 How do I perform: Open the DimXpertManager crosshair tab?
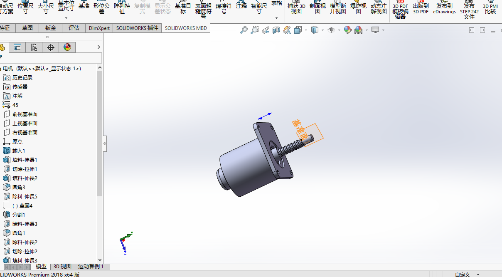51,47
